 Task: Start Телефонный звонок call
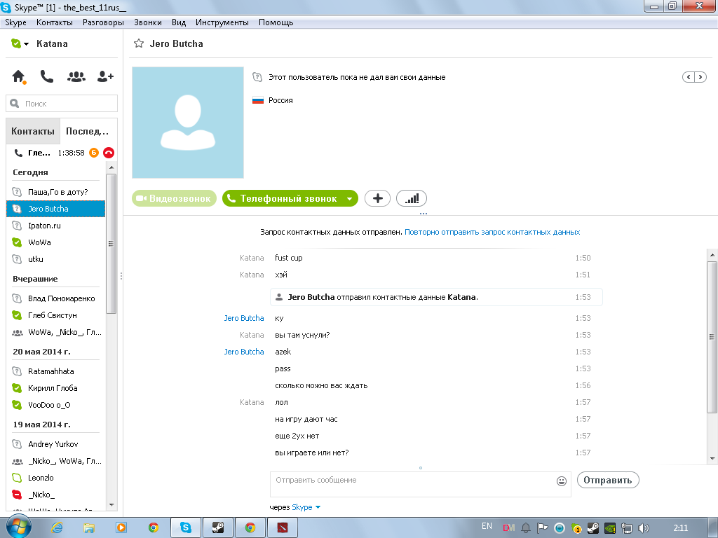283,198
